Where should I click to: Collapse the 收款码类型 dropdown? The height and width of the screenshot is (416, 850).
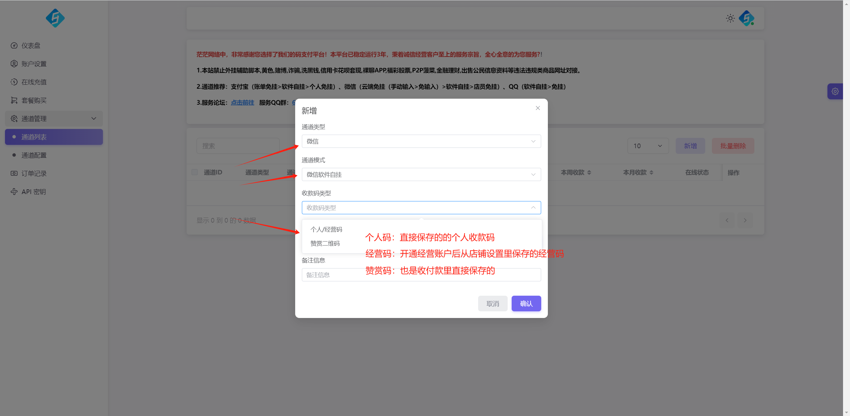(421, 208)
